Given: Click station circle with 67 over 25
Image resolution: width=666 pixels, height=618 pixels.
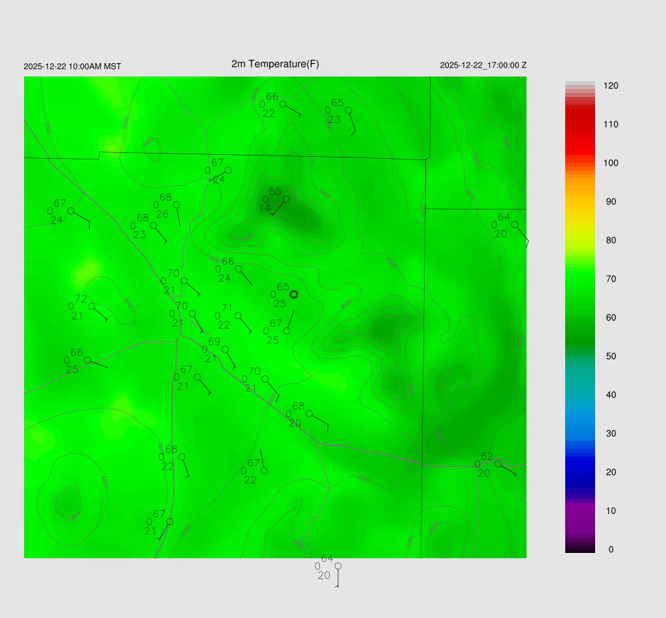Looking at the screenshot, I should [286, 331].
